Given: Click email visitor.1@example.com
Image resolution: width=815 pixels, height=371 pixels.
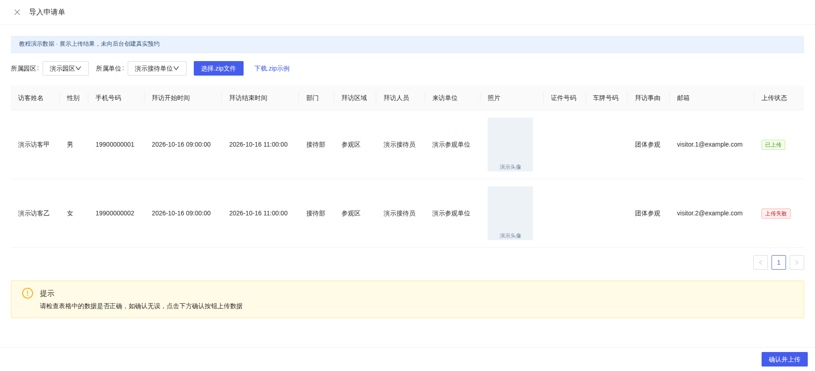Looking at the screenshot, I should [710, 144].
